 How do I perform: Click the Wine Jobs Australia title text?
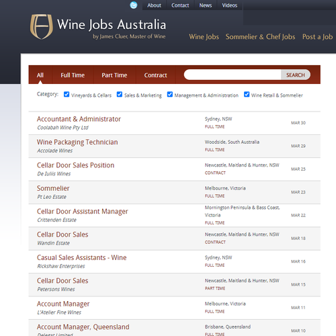tap(112, 24)
